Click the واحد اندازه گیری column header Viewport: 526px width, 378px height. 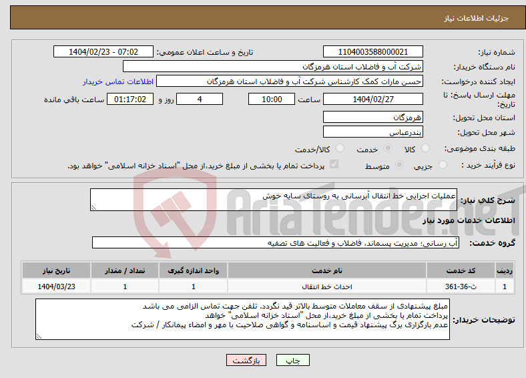click(193, 270)
